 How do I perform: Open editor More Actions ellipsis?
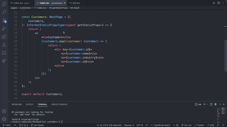pyautogui.click(x=223, y=3)
